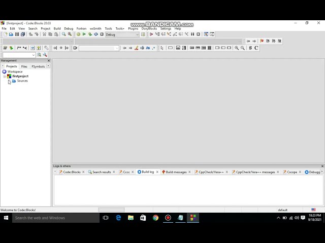The height and width of the screenshot is (243, 325).
Task: Toggle the C comments button in the toolbar
Action: point(256,48)
